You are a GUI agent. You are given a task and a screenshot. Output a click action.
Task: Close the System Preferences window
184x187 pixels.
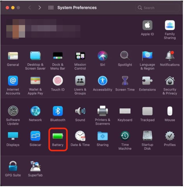click(x=7, y=8)
